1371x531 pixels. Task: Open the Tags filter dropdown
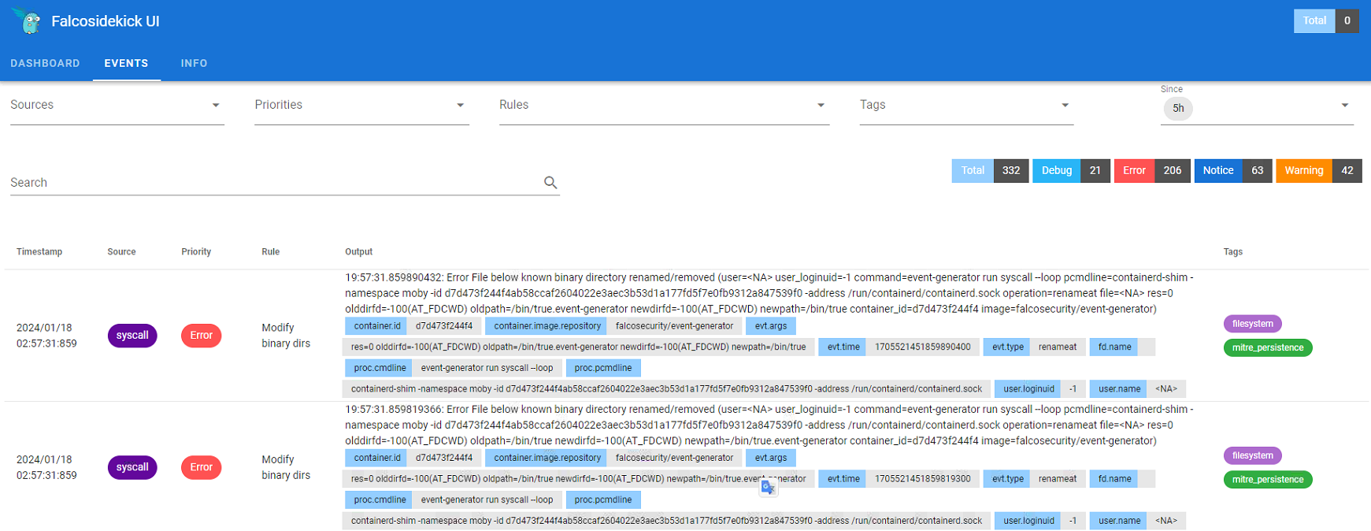pos(966,106)
